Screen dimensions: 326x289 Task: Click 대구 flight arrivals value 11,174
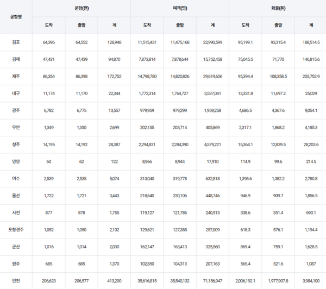49,93
